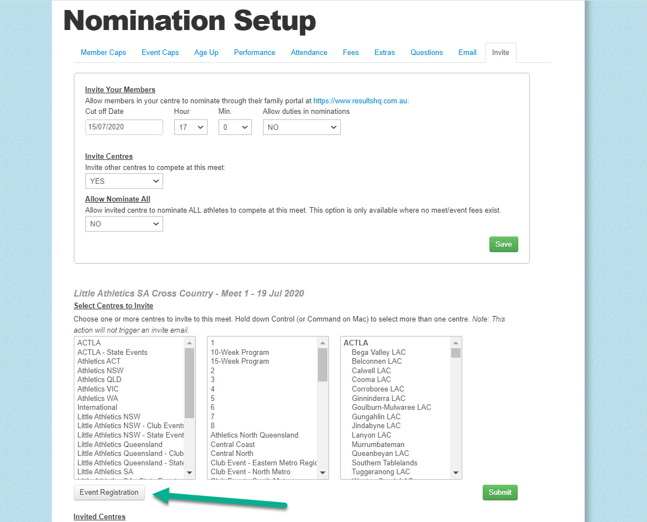Click the Cut off Date field
The height and width of the screenshot is (522, 647).
(x=124, y=127)
